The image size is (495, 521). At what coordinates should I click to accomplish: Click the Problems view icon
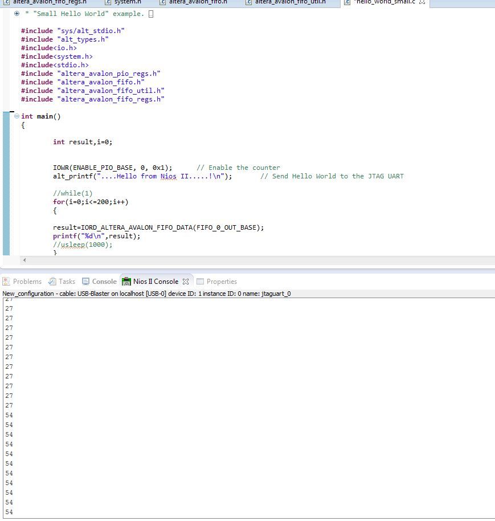point(6,282)
